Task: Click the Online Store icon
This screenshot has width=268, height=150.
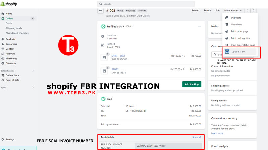Action: click(x=3, y=75)
